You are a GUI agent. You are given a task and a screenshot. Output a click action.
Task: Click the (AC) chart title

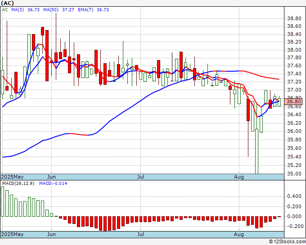click(x=7, y=3)
